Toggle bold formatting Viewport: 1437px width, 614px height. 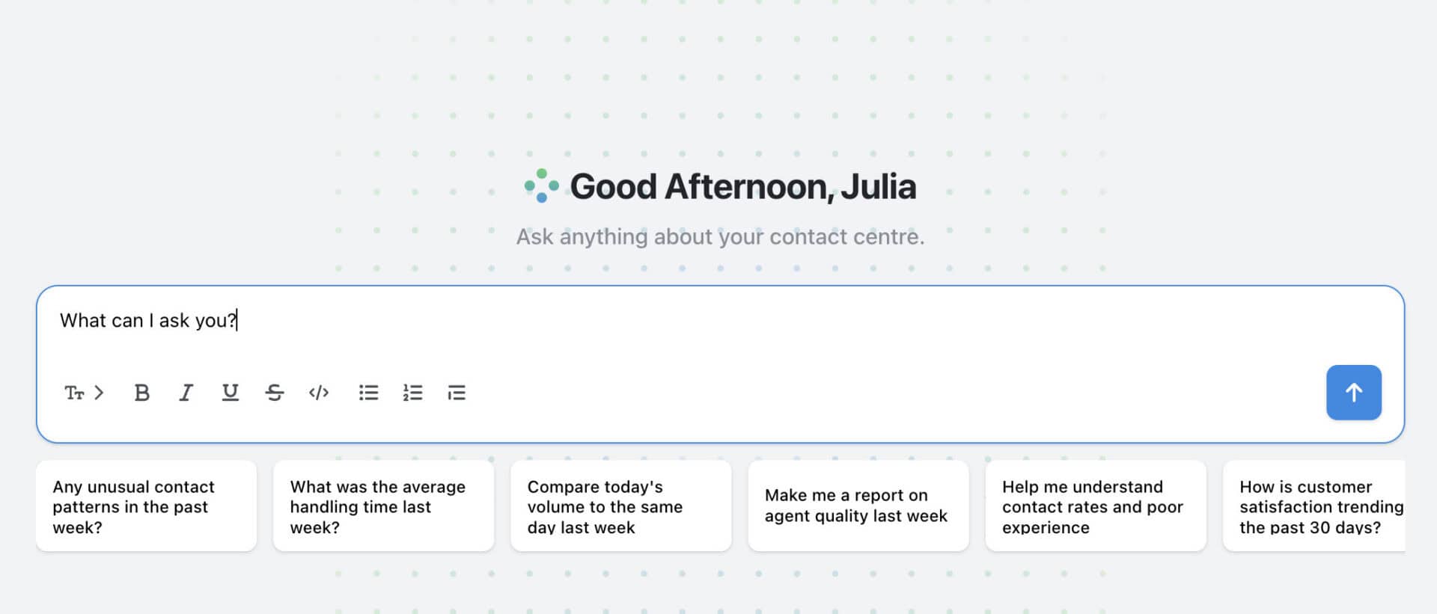tap(141, 393)
